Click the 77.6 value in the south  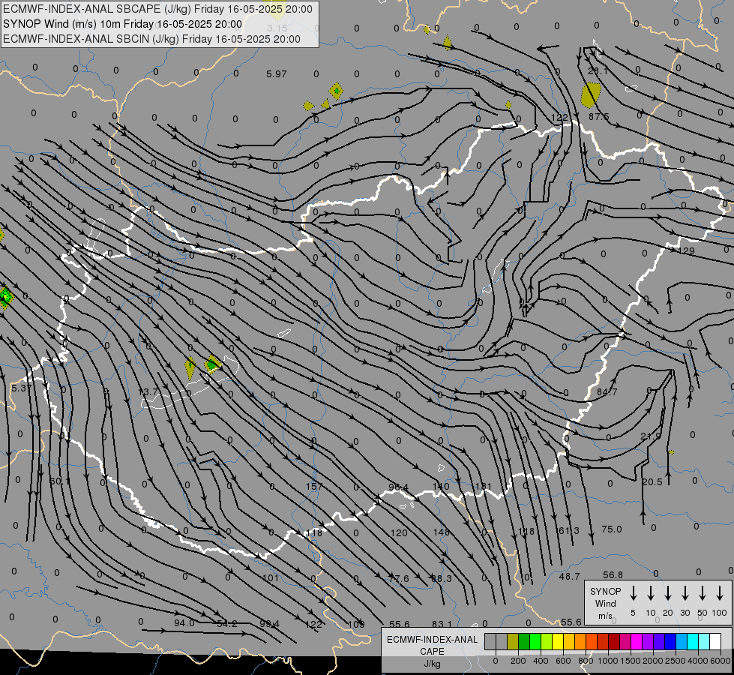point(399,578)
